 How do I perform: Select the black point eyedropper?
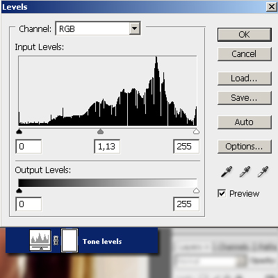[x=227, y=172]
